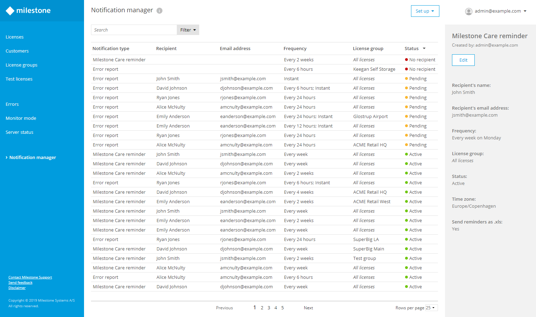Viewport: 536px width, 317px height.
Task: Open the Test licenses page
Action: pos(19,79)
